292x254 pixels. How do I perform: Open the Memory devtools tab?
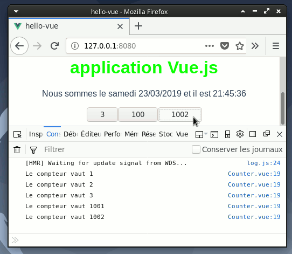tap(131, 134)
